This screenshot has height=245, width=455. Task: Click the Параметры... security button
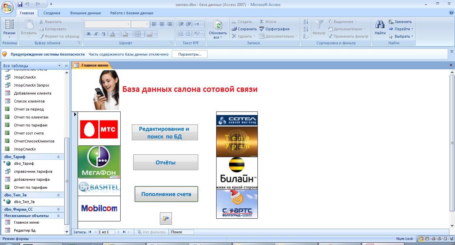click(190, 54)
